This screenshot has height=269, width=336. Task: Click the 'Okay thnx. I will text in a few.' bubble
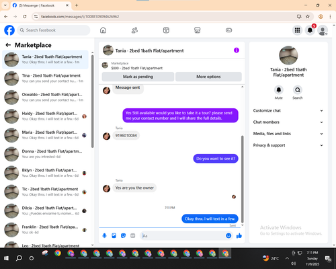tap(210, 219)
